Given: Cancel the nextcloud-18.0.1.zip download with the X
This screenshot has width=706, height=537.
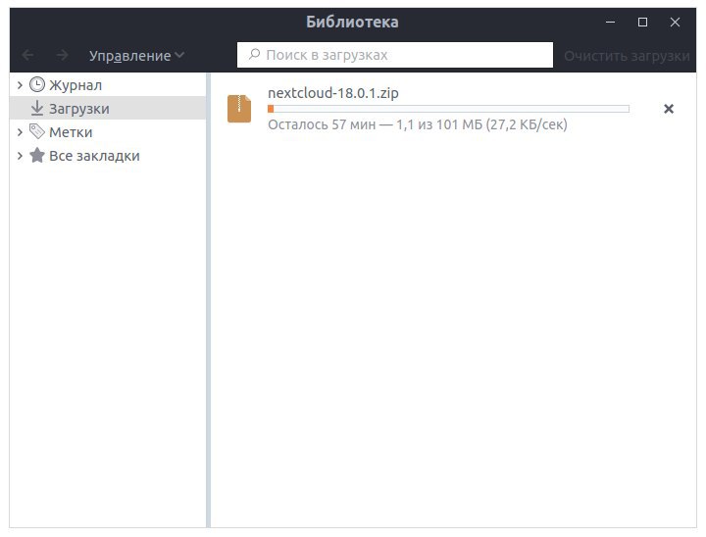Looking at the screenshot, I should point(669,109).
